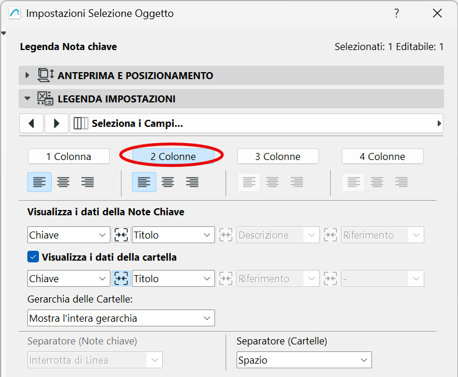458x377 pixels.
Task: Click the small arrow at dialog left edge
Action: pos(3,33)
